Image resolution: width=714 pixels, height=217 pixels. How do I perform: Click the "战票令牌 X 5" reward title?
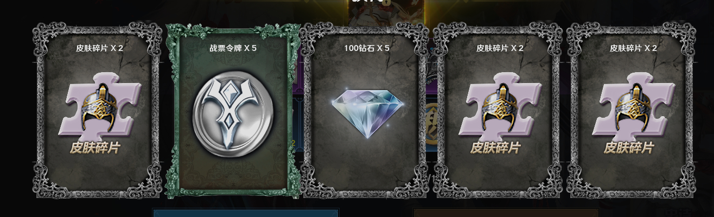[x=233, y=48]
